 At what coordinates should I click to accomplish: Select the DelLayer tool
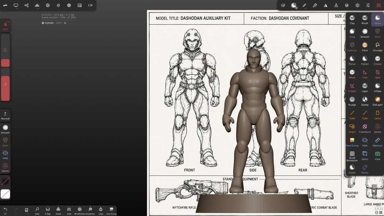pos(378,101)
